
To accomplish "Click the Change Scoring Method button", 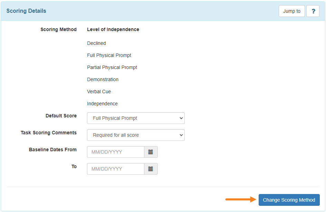I will (x=289, y=200).
